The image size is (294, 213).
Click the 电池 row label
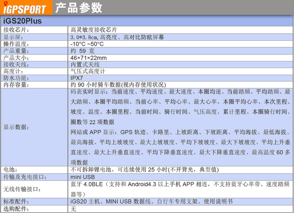(x=10, y=170)
